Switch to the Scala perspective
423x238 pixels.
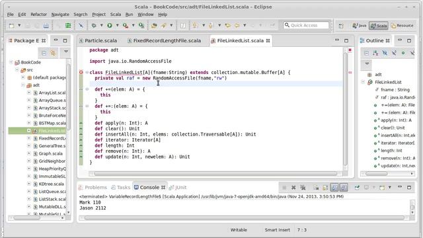[x=379, y=26]
